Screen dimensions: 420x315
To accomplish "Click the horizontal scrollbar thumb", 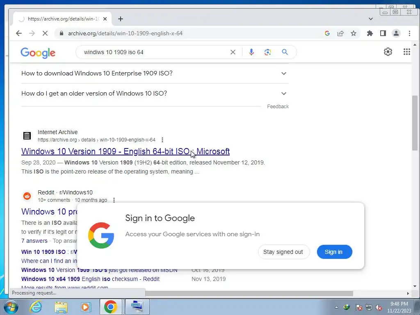I will pyautogui.click(x=249, y=293).
